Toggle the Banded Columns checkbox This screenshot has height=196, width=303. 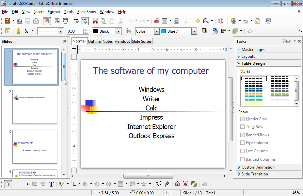[x=242, y=159]
